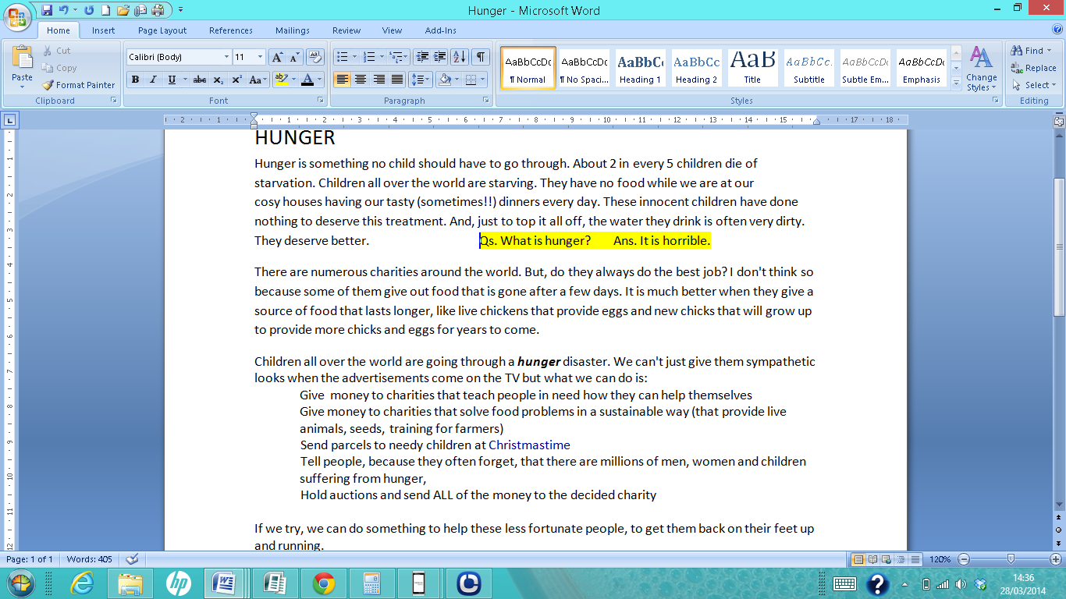Open proofing errors check in status bar
Viewport: 1066px width, 599px height.
click(132, 559)
